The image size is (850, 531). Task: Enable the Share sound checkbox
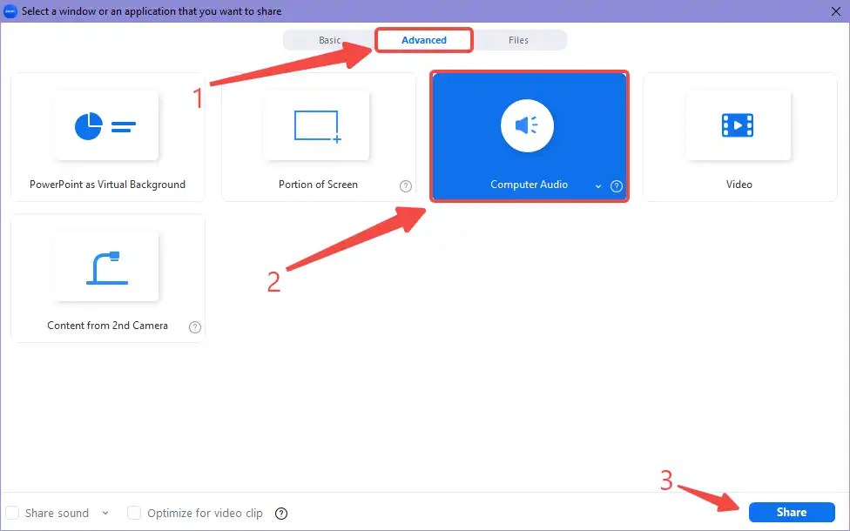[x=15, y=514]
